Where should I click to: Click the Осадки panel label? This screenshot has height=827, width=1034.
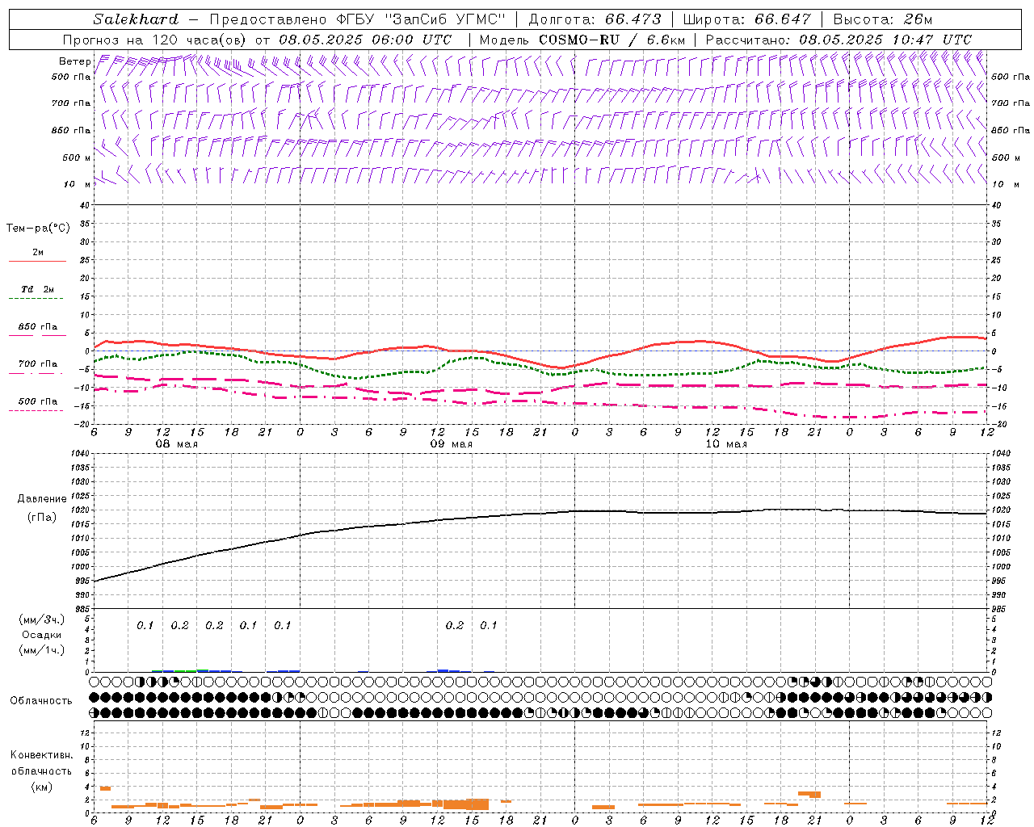pyautogui.click(x=42, y=635)
